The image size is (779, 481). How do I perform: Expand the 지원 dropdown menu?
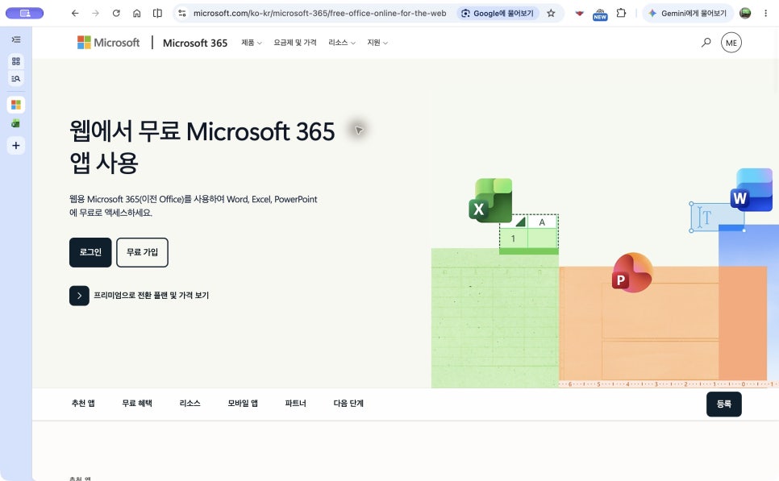pos(377,43)
